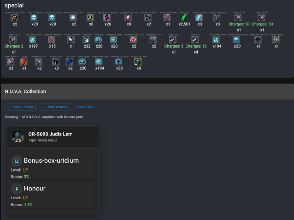This screenshot has width=294, height=220.
Task: Click the Bonus-box-uridium perk icon
Action: (x=17, y=161)
